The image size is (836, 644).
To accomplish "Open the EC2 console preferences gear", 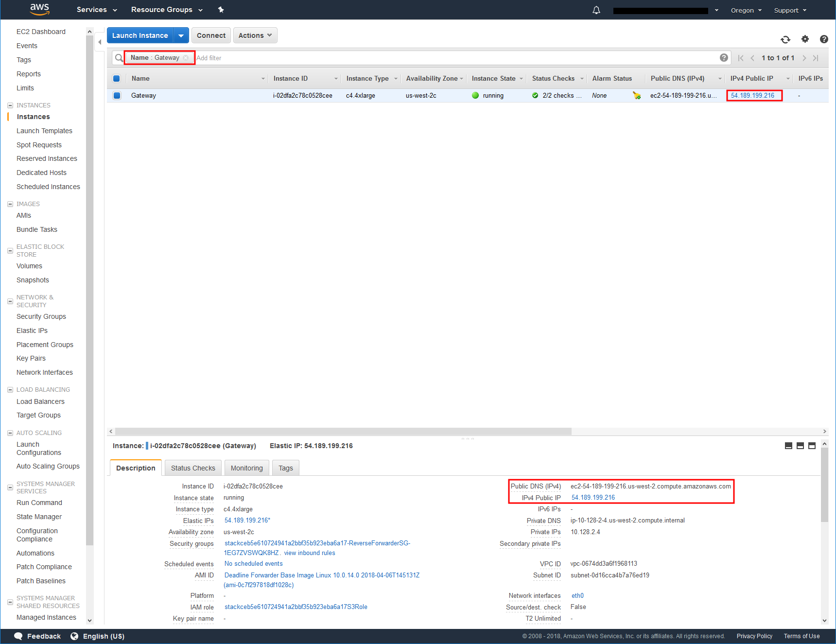I will tap(805, 40).
